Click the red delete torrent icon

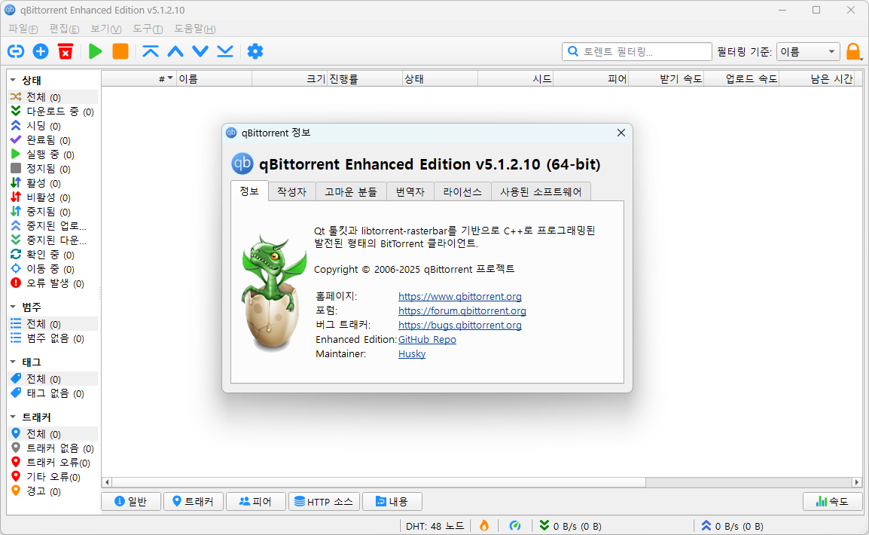pos(66,51)
